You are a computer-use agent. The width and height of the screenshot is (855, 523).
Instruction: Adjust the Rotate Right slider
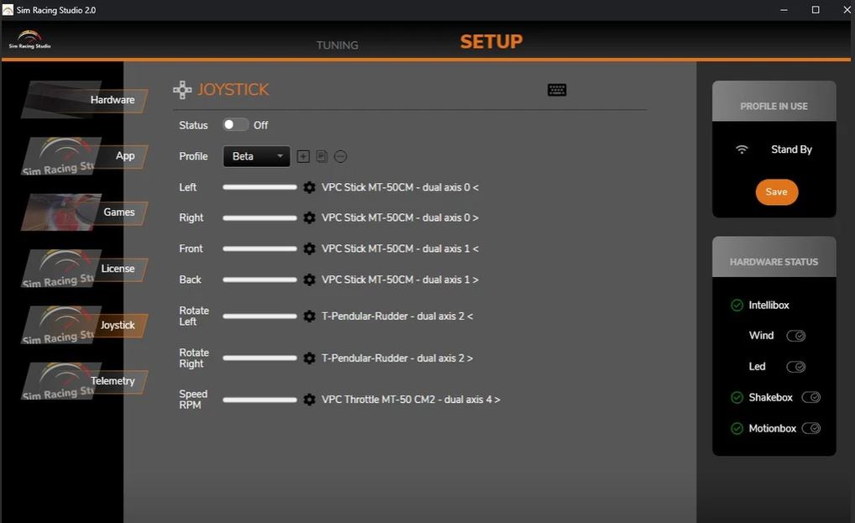click(260, 358)
